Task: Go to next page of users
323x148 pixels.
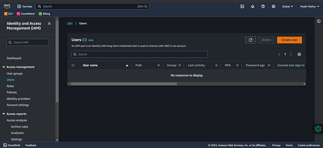Action: (x=291, y=54)
